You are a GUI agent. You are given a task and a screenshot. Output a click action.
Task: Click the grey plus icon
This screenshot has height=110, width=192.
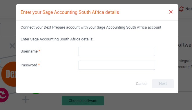(x=26, y=100)
